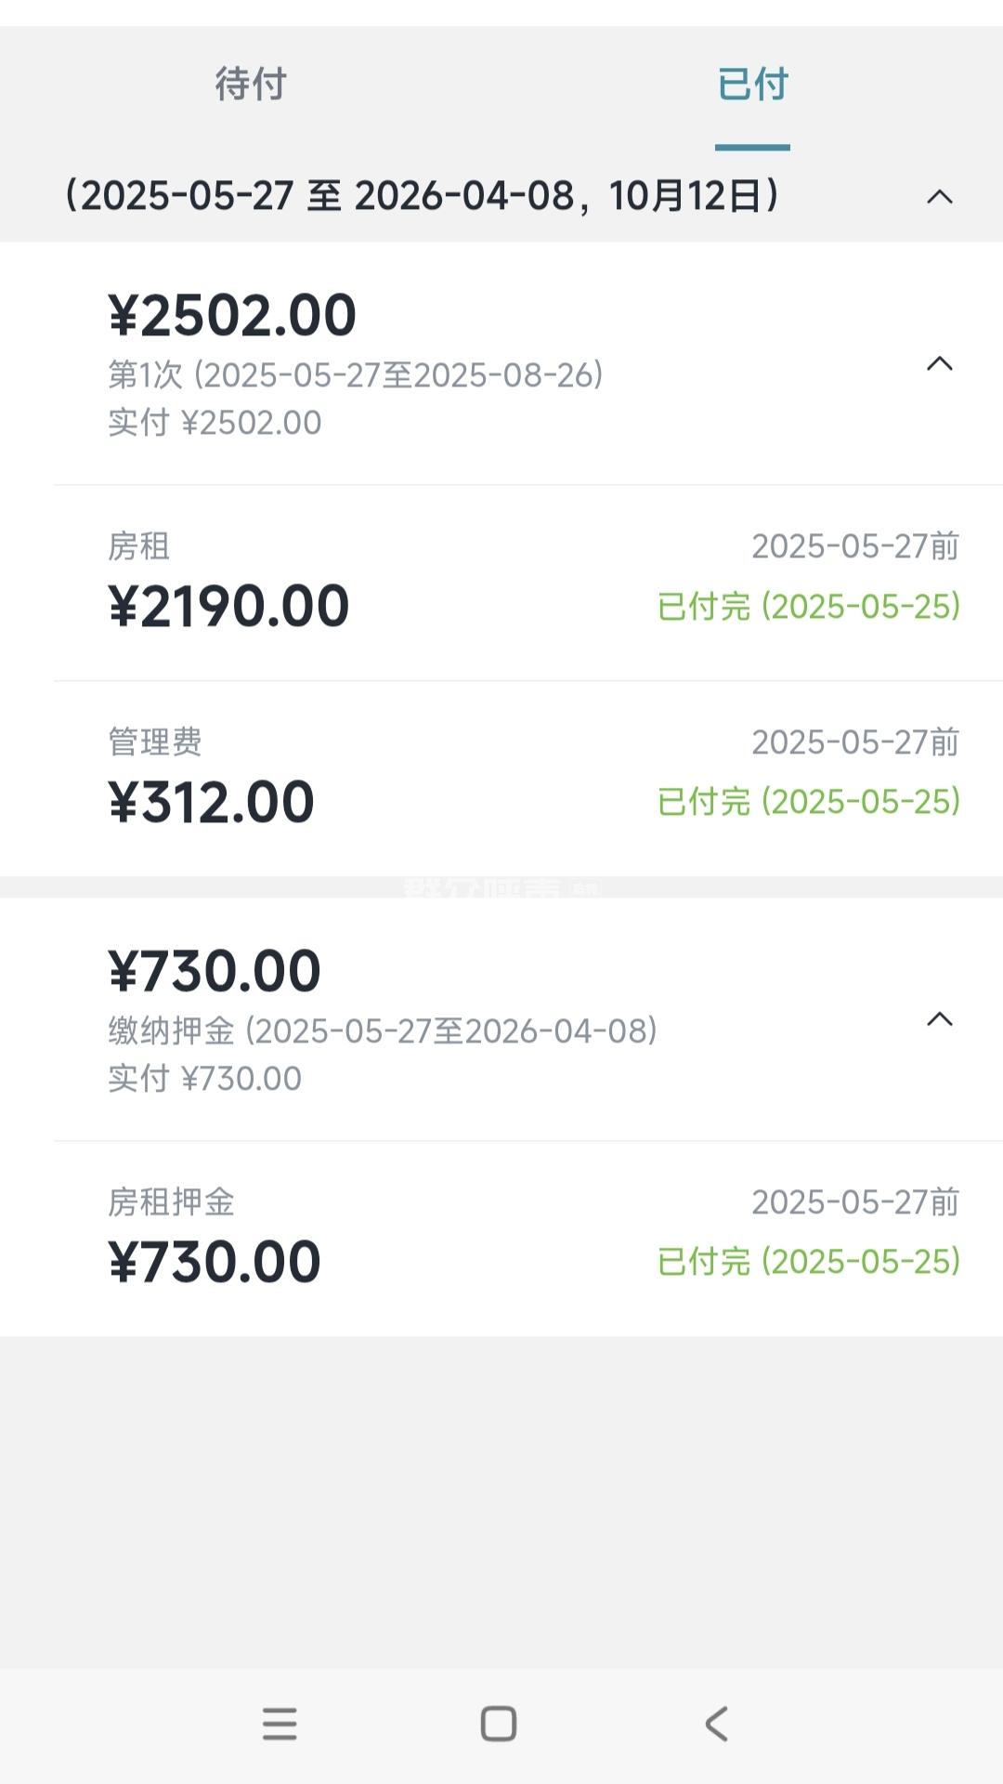The height and width of the screenshot is (1784, 1003).
Task: Tap 缴纳押金 period description text
Action: coord(383,1031)
